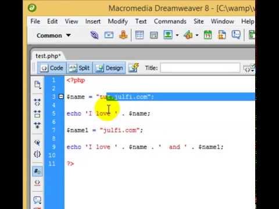Insert a Comment from the Common bar
Viewport: 279px width, 209px height.
236,35
